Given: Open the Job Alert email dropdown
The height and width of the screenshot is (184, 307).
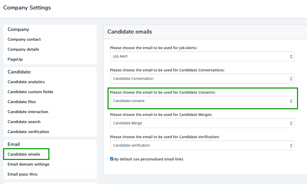Looking at the screenshot, I should (x=202, y=56).
